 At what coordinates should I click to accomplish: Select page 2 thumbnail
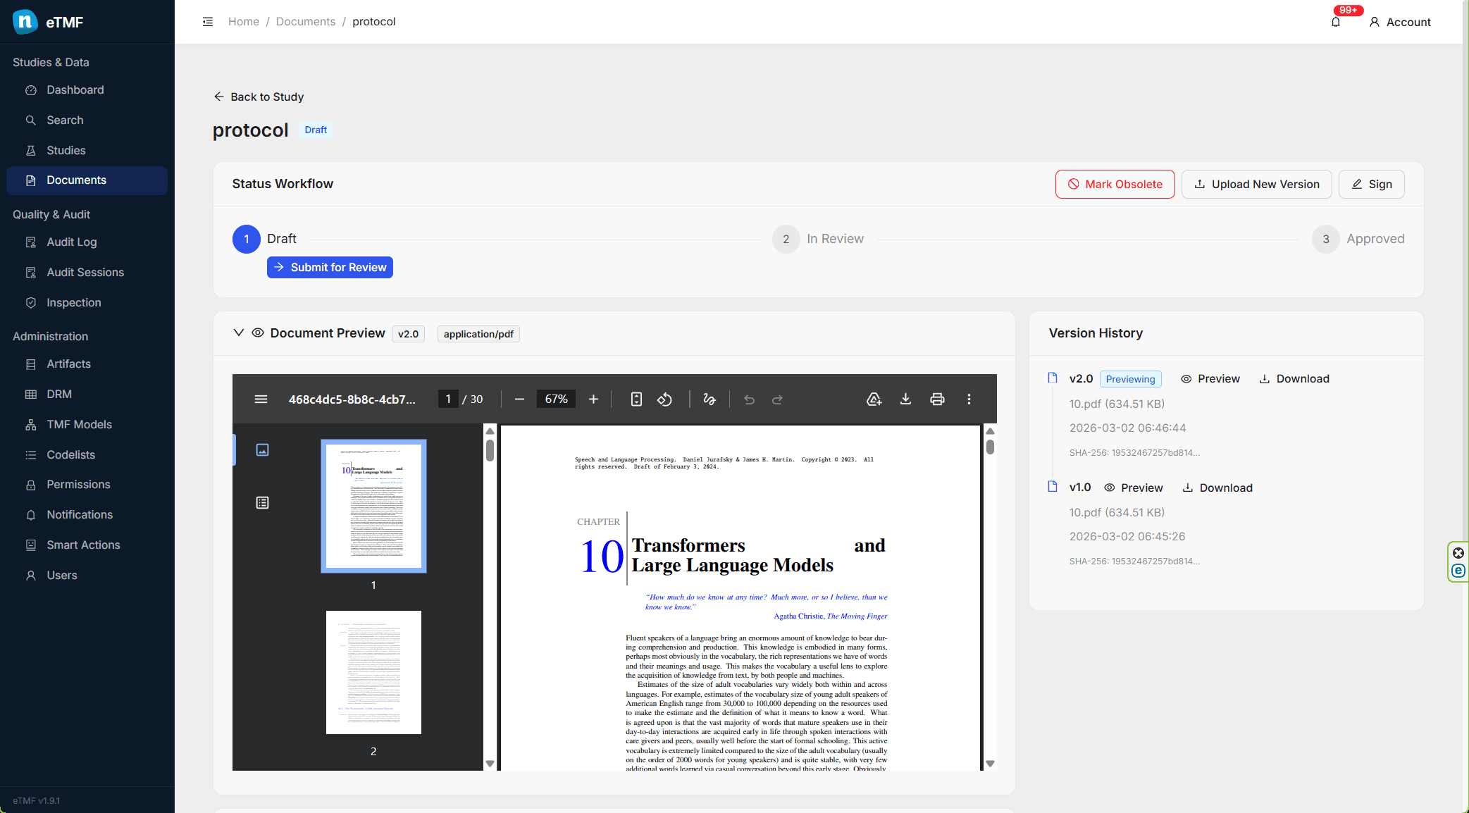coord(373,673)
